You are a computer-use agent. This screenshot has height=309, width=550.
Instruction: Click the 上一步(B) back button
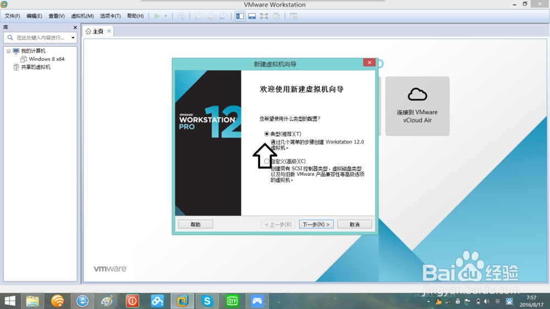point(278,224)
